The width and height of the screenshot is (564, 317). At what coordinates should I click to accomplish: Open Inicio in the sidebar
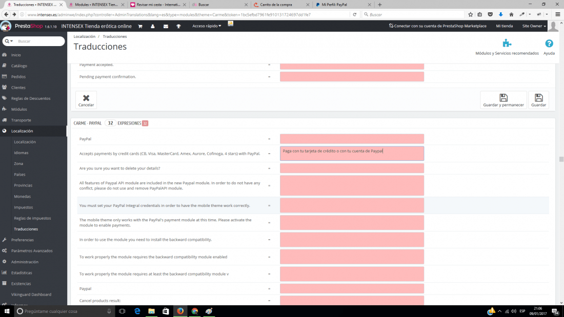click(16, 55)
